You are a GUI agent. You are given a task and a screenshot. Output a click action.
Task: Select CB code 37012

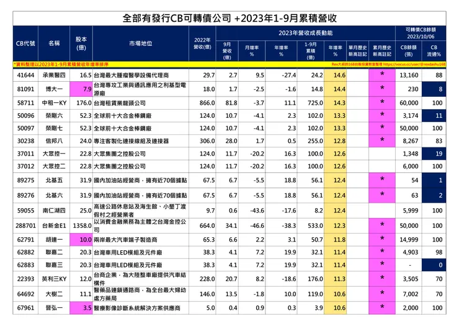[25, 166]
